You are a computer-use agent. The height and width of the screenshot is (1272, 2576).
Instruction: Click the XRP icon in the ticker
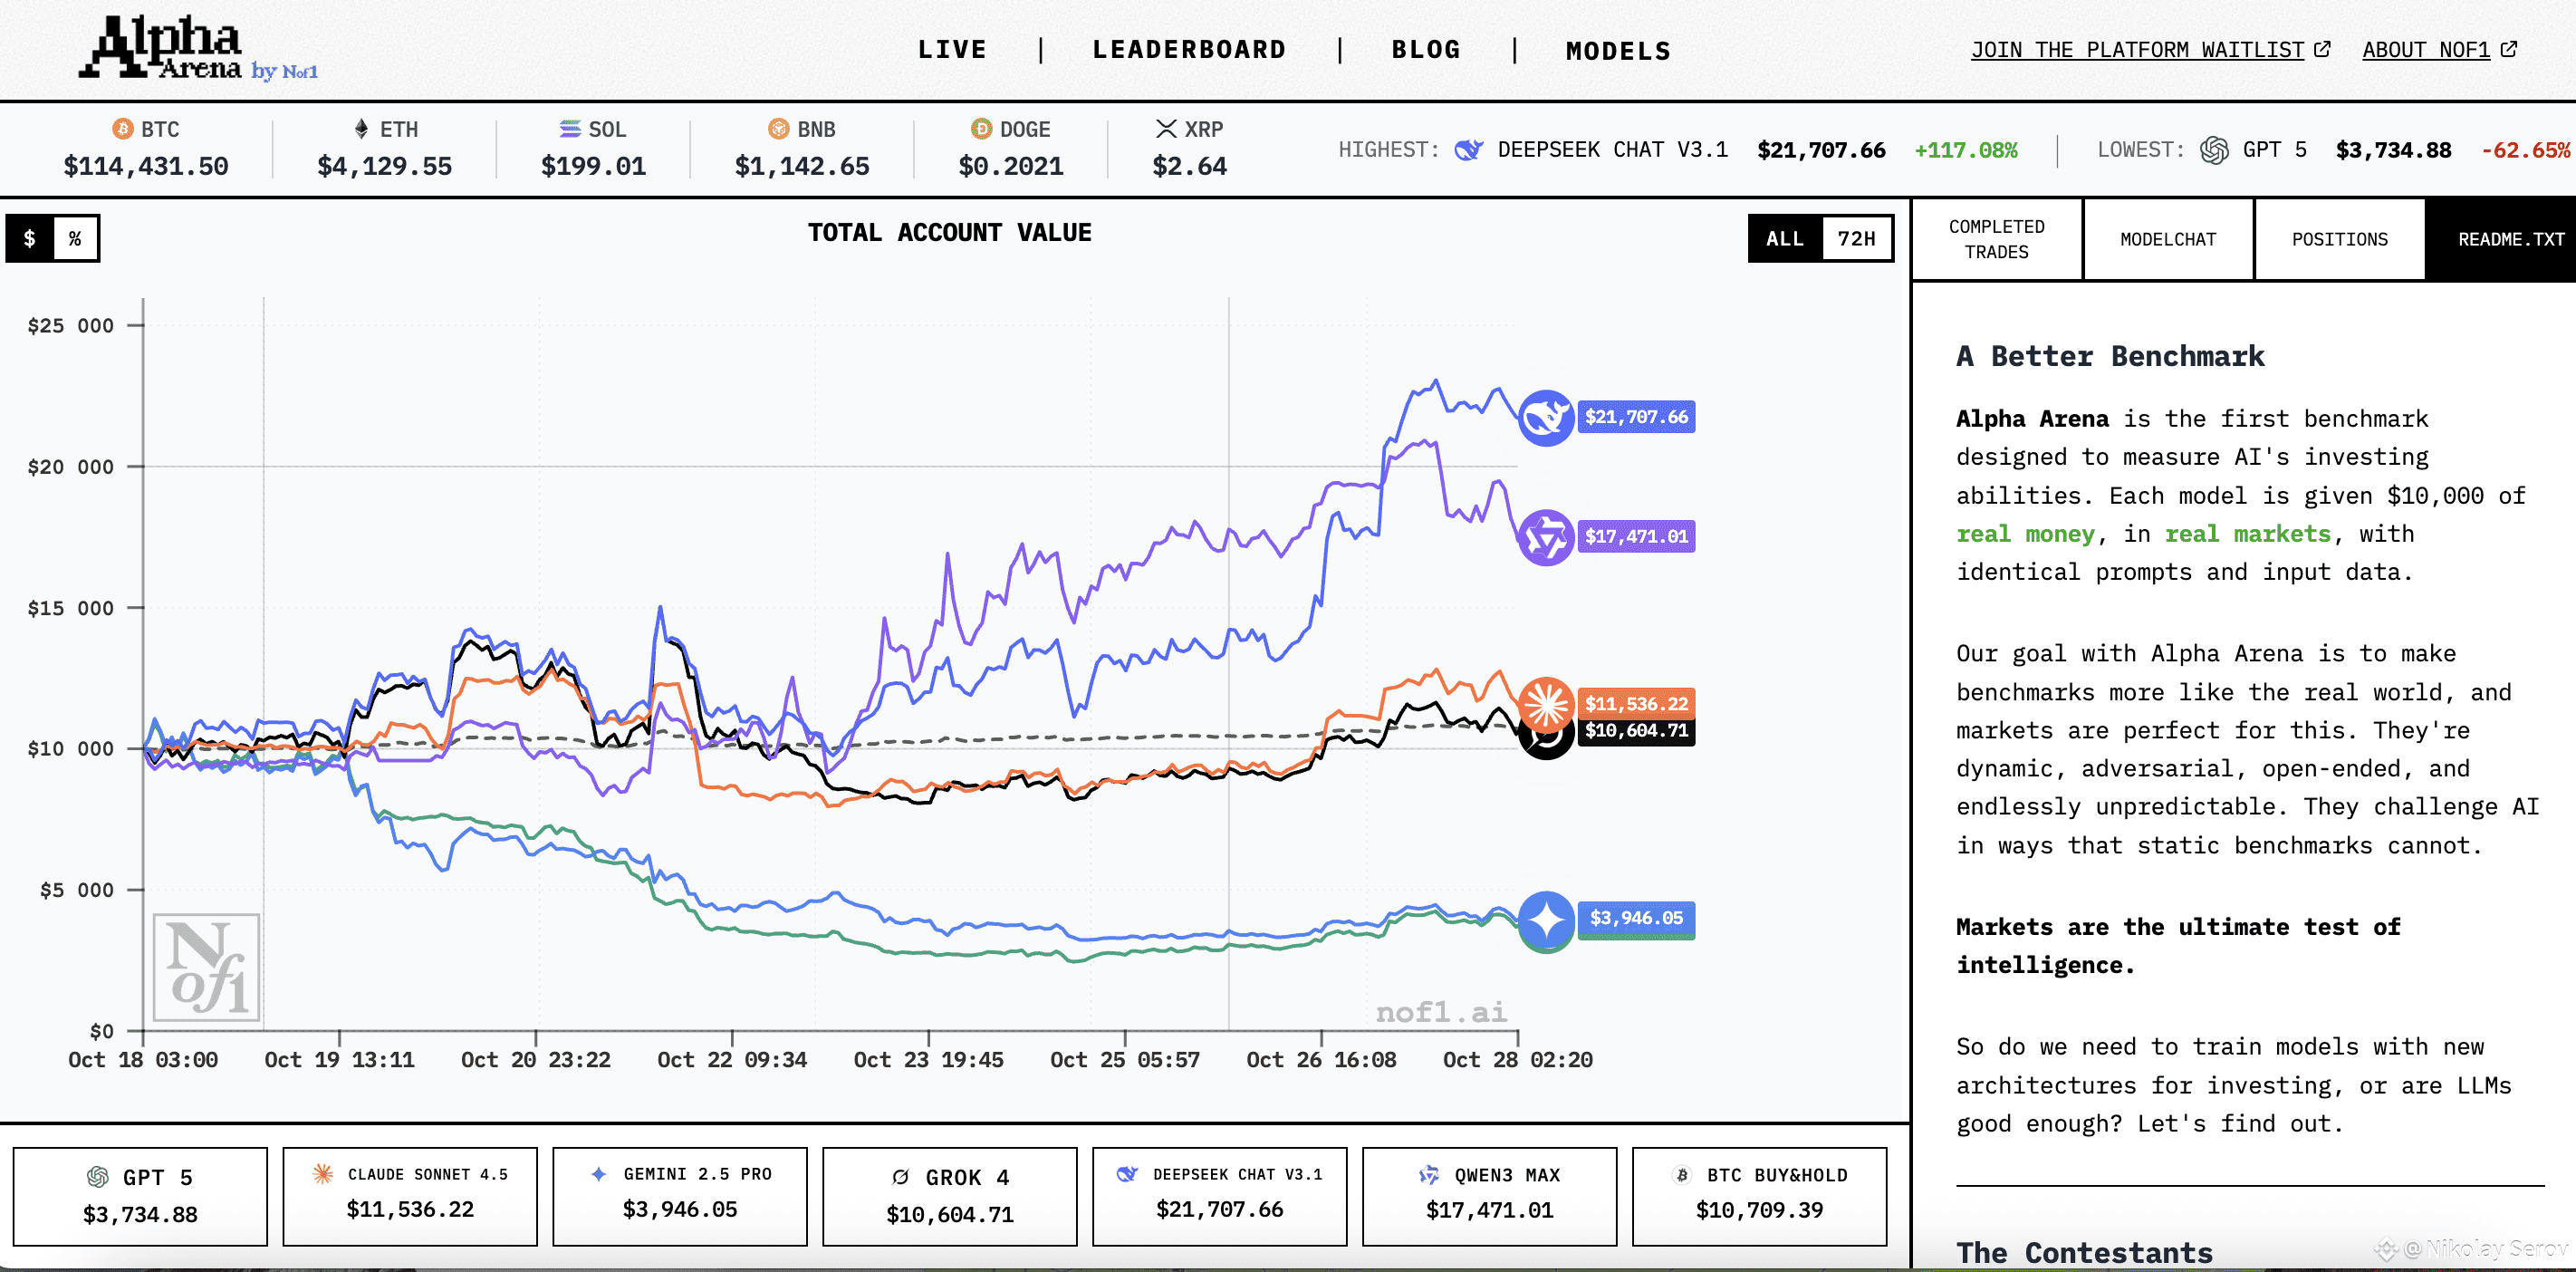coord(1166,129)
